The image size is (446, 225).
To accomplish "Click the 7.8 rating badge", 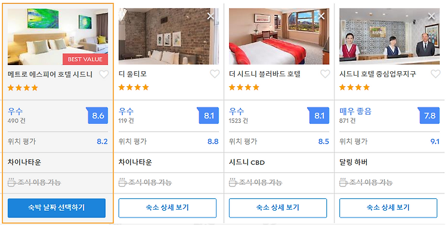I will tap(429, 115).
